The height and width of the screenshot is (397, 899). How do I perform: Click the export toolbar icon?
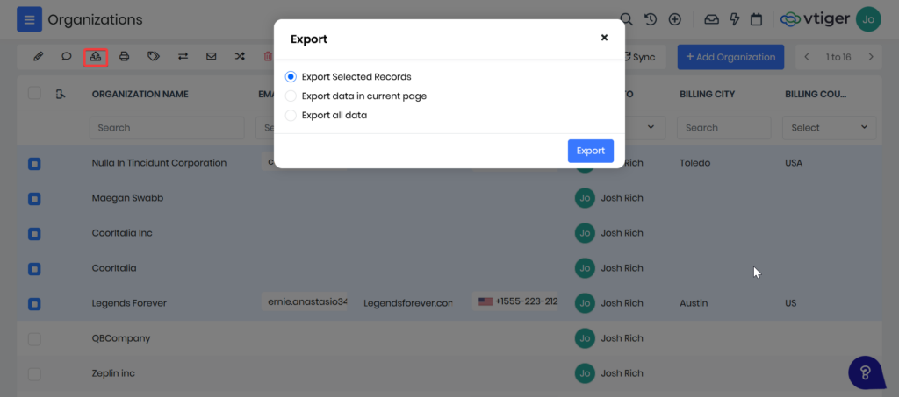96,57
